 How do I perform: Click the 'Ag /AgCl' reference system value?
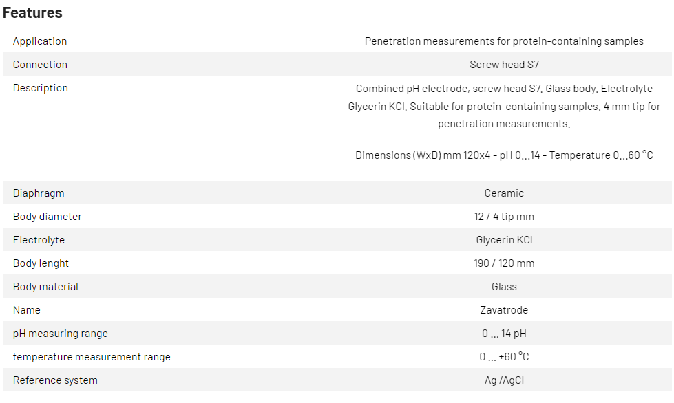(504, 380)
